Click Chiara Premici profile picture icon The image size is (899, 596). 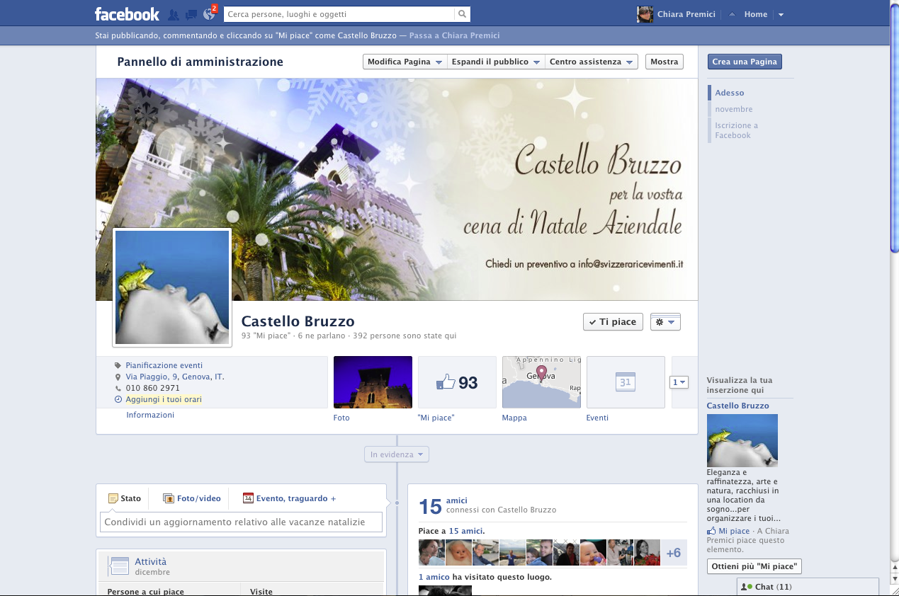645,14
